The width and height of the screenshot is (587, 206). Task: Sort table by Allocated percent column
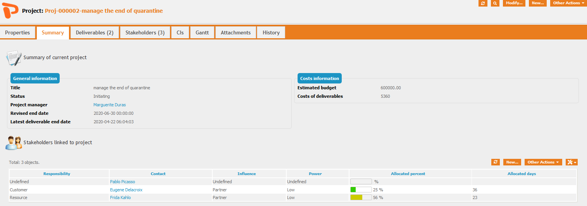coord(408,174)
